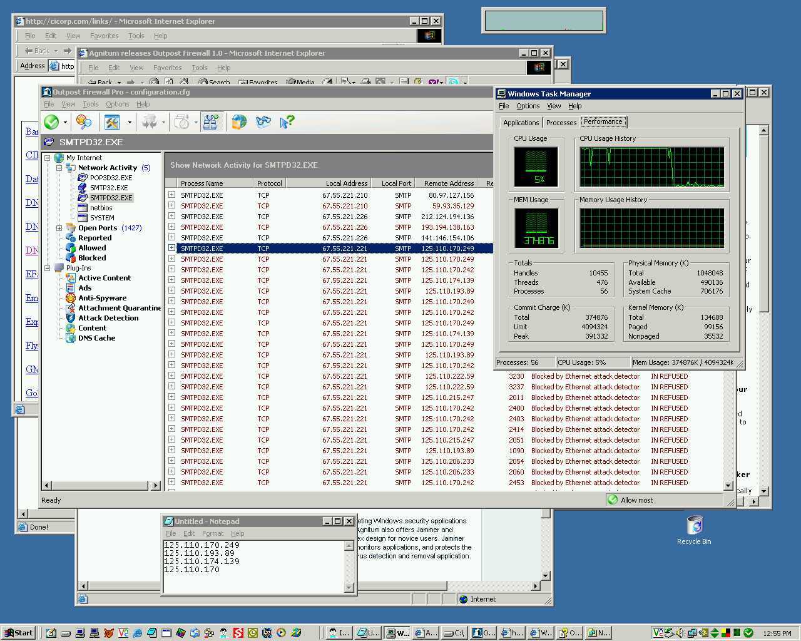The height and width of the screenshot is (641, 801).
Task: Select SYSTEM under Network Activity
Action: [x=102, y=218]
